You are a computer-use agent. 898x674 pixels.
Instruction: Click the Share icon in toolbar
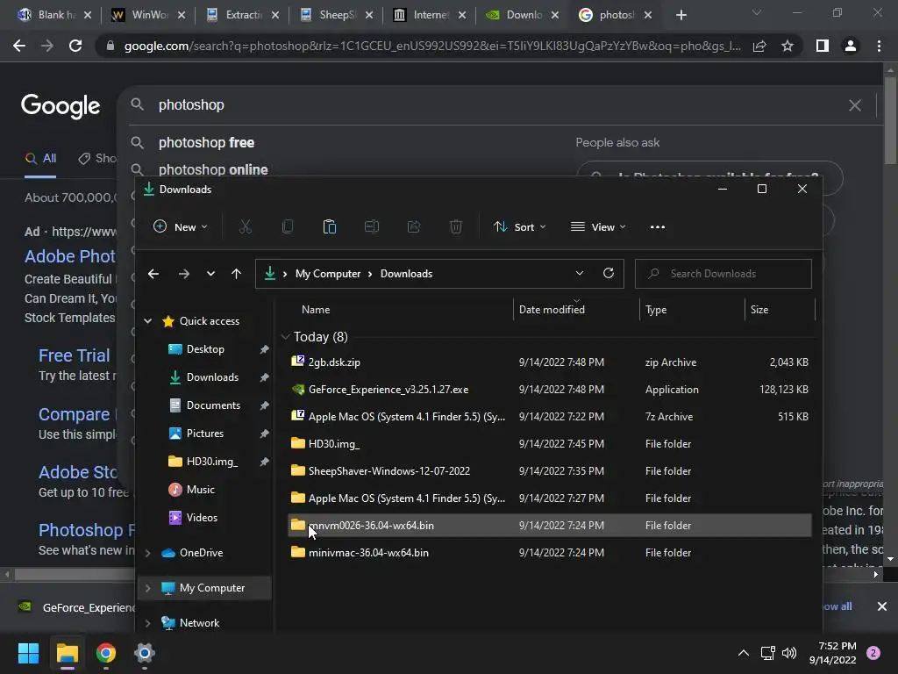point(414,227)
